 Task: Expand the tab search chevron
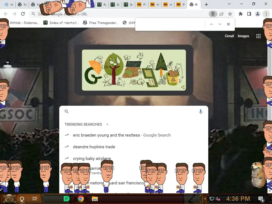tap(229, 4)
